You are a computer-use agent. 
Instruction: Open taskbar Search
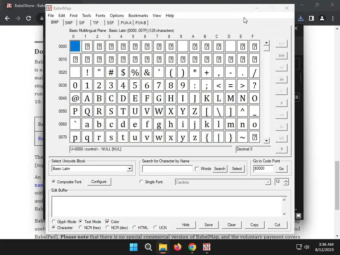coord(148,247)
